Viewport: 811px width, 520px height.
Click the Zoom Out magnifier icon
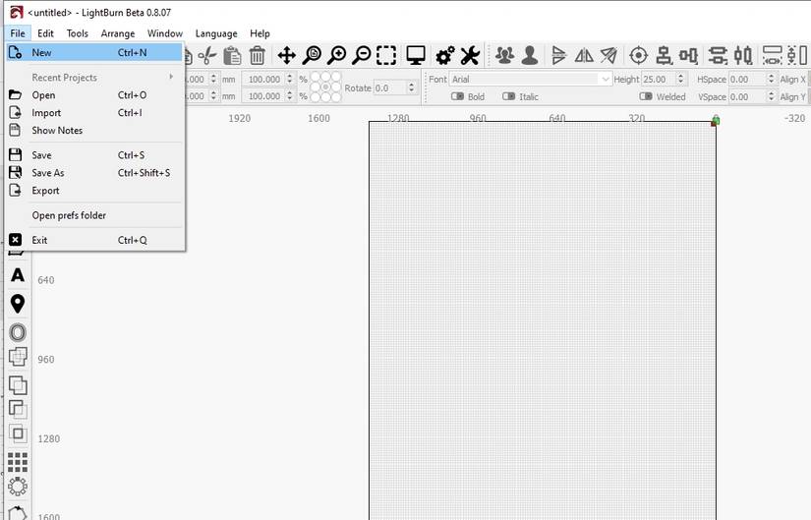(362, 55)
